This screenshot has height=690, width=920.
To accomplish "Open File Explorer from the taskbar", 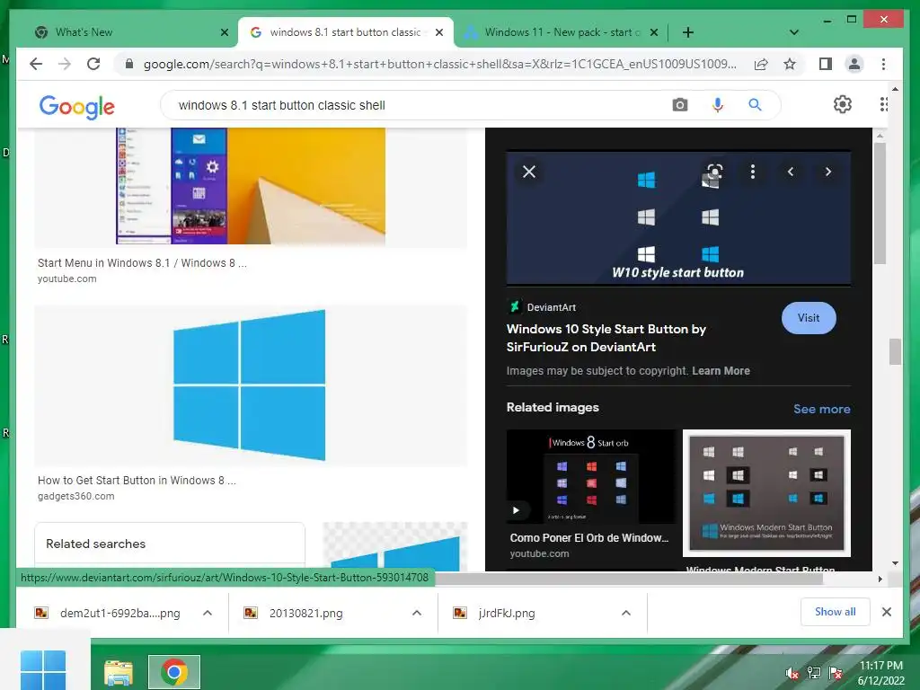I will click(119, 672).
